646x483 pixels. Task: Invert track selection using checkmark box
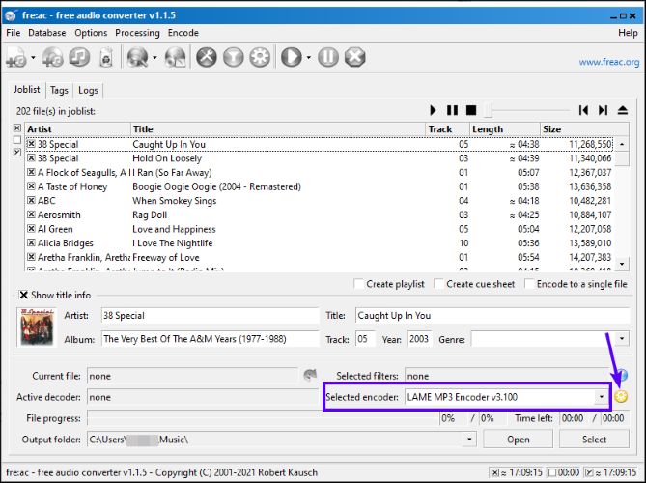pos(16,152)
